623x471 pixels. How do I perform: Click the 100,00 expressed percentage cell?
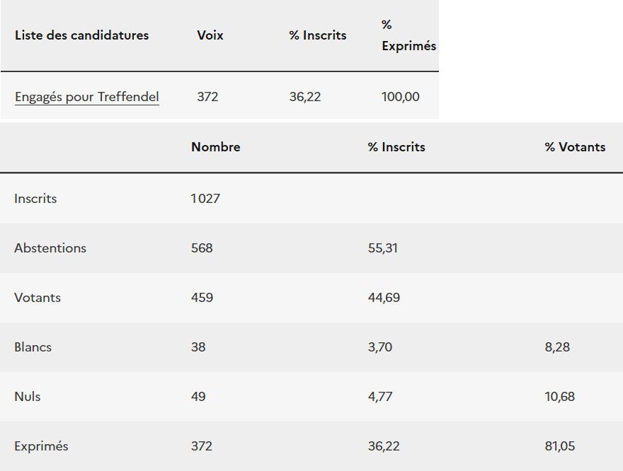[x=400, y=97]
